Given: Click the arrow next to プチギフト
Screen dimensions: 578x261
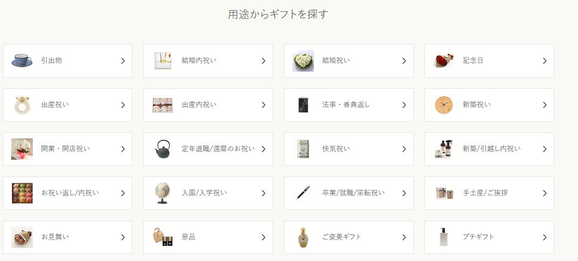Looking at the screenshot, I should coord(545,237).
